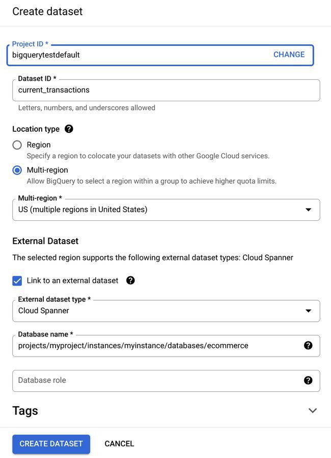Click the empty Database role field
Viewport: 331px width, 458px height.
[153, 379]
